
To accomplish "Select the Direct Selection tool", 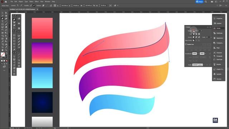I will pyautogui.click(x=6, y=13).
